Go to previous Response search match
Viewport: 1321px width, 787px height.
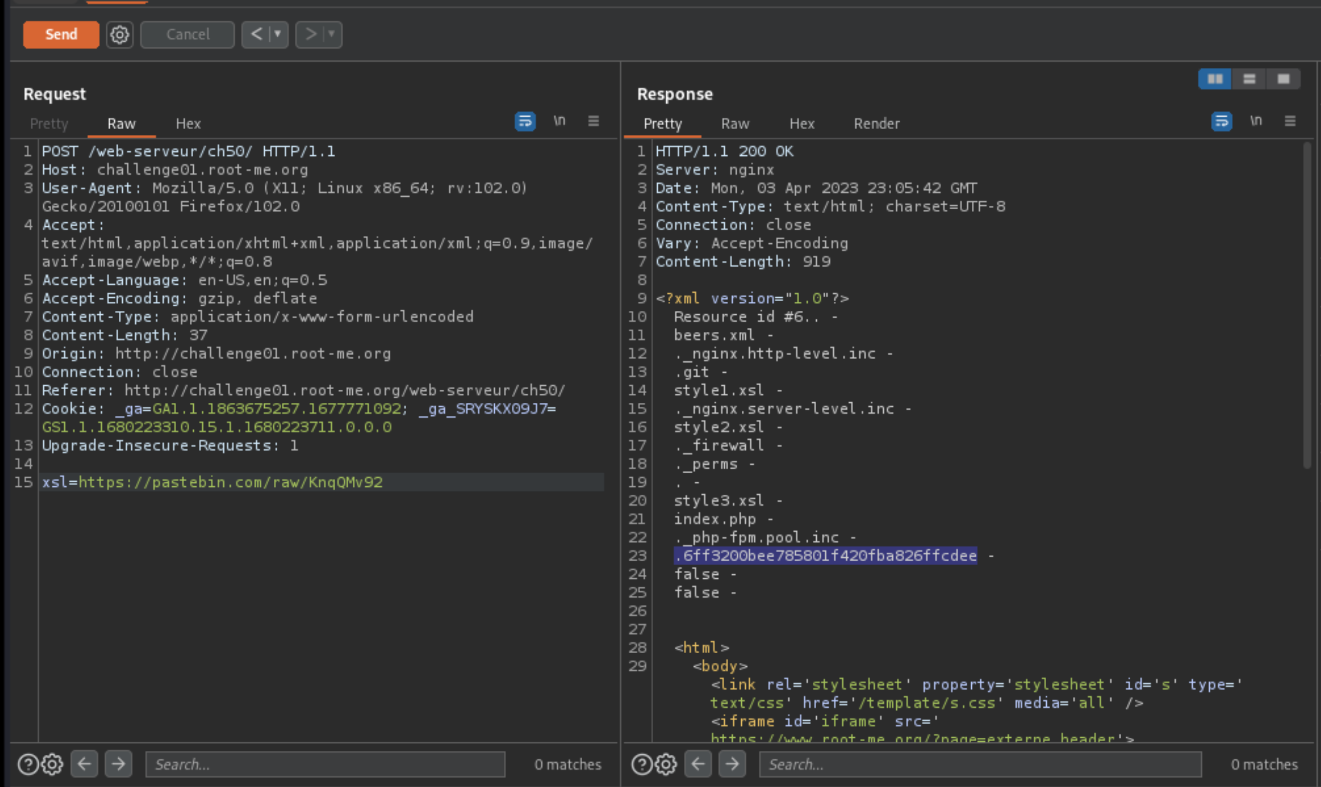[698, 764]
